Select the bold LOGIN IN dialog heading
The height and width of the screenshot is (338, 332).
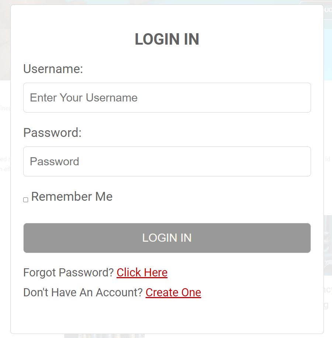tap(167, 39)
